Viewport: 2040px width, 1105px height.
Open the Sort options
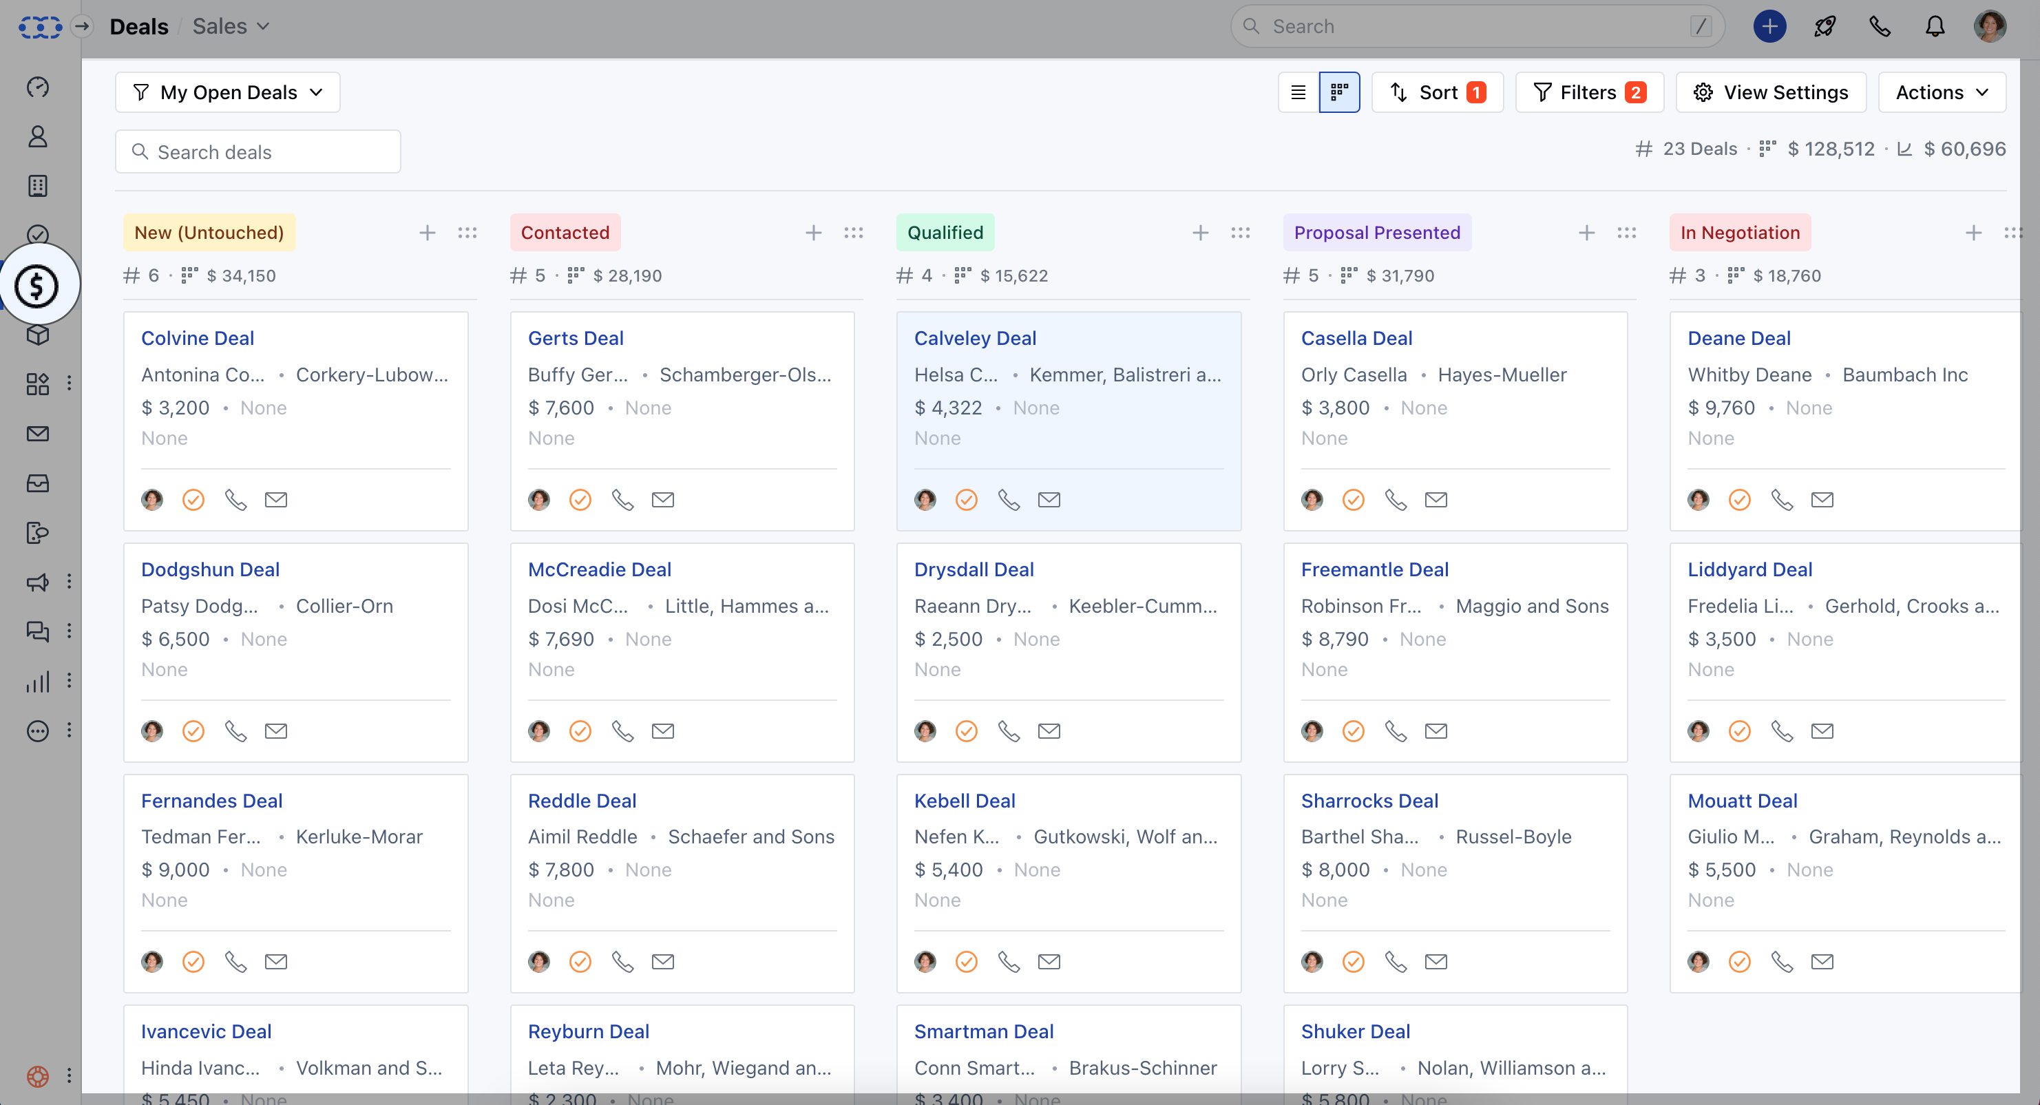pos(1437,93)
